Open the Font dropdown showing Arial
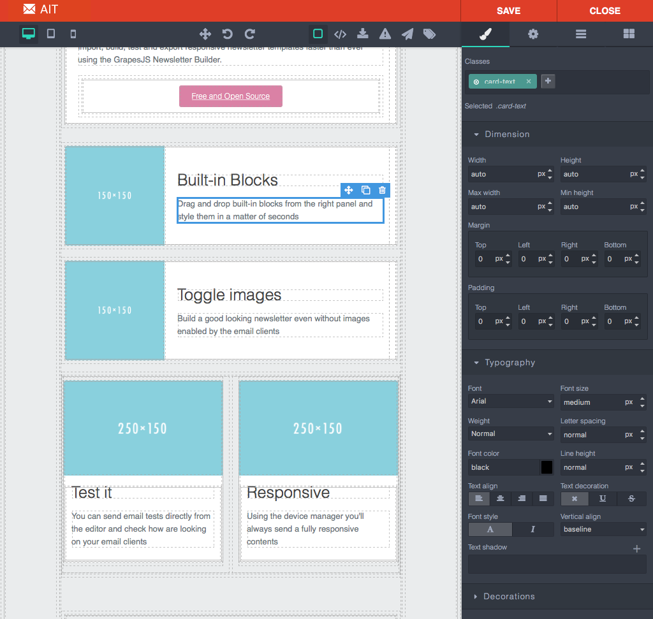The image size is (653, 619). pyautogui.click(x=511, y=401)
